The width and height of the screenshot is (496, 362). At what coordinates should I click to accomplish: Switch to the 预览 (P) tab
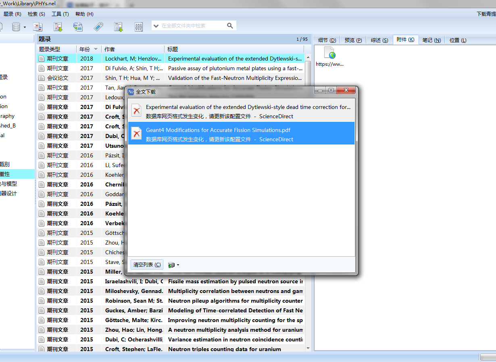353,40
